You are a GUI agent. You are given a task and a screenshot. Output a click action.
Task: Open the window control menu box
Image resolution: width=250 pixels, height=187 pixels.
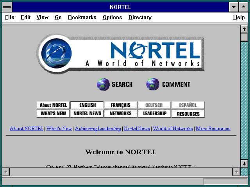(x=7, y=7)
